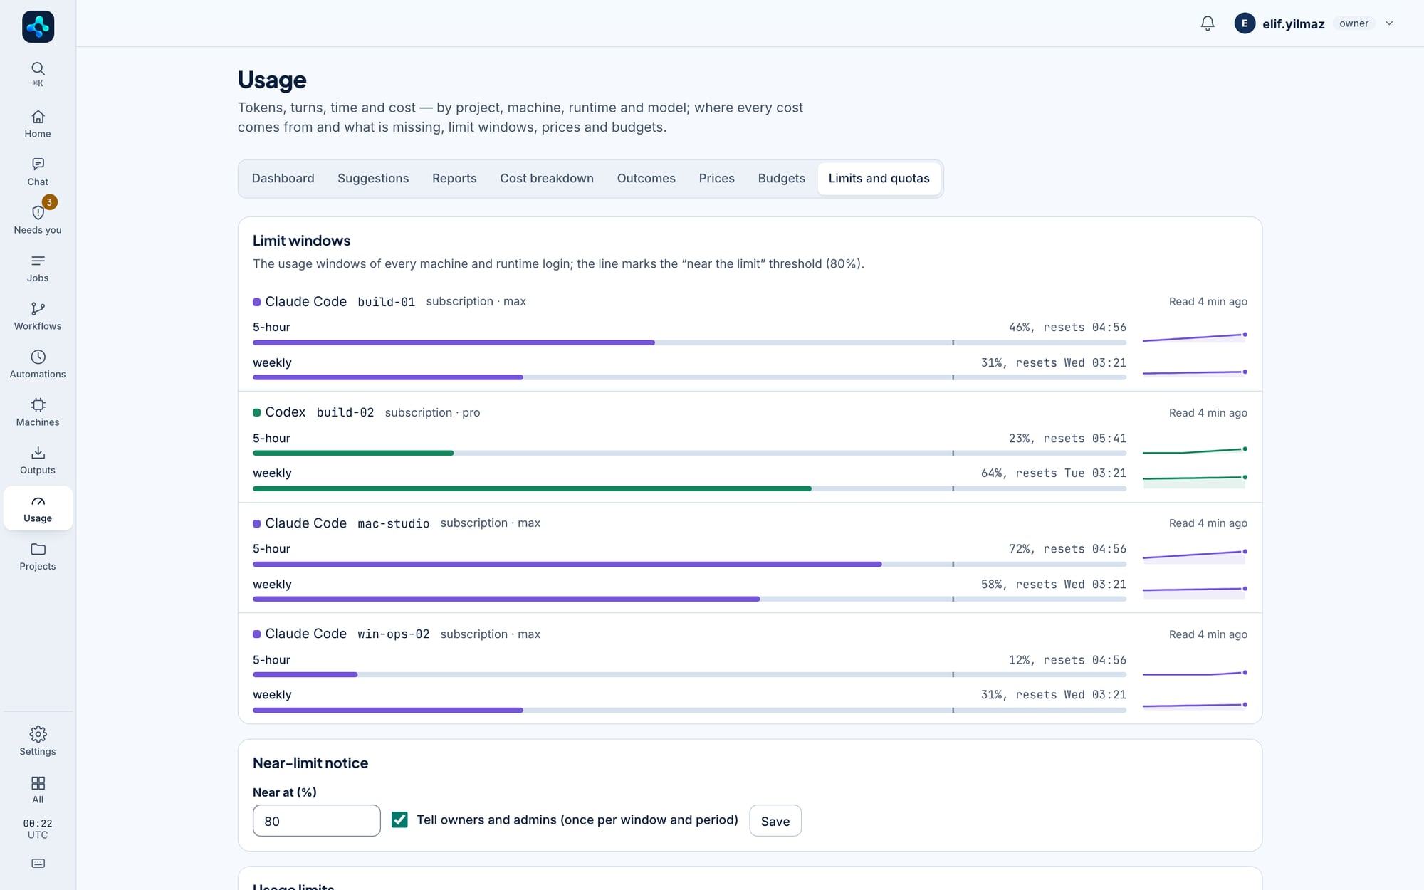Open notifications bell icon
The image size is (1424, 890).
click(x=1208, y=23)
